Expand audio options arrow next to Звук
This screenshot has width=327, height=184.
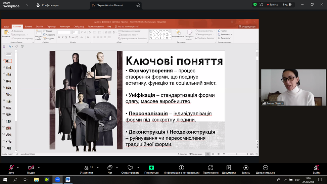[18, 168]
